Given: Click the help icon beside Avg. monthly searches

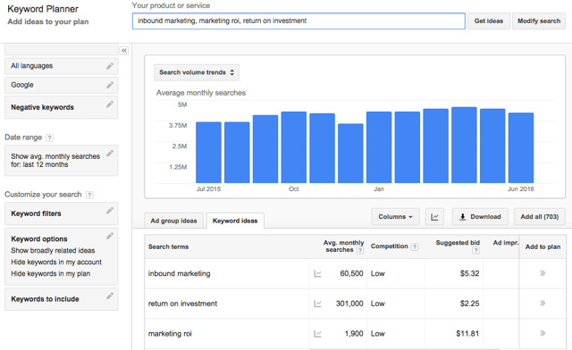Looking at the screenshot, I should point(360,250).
